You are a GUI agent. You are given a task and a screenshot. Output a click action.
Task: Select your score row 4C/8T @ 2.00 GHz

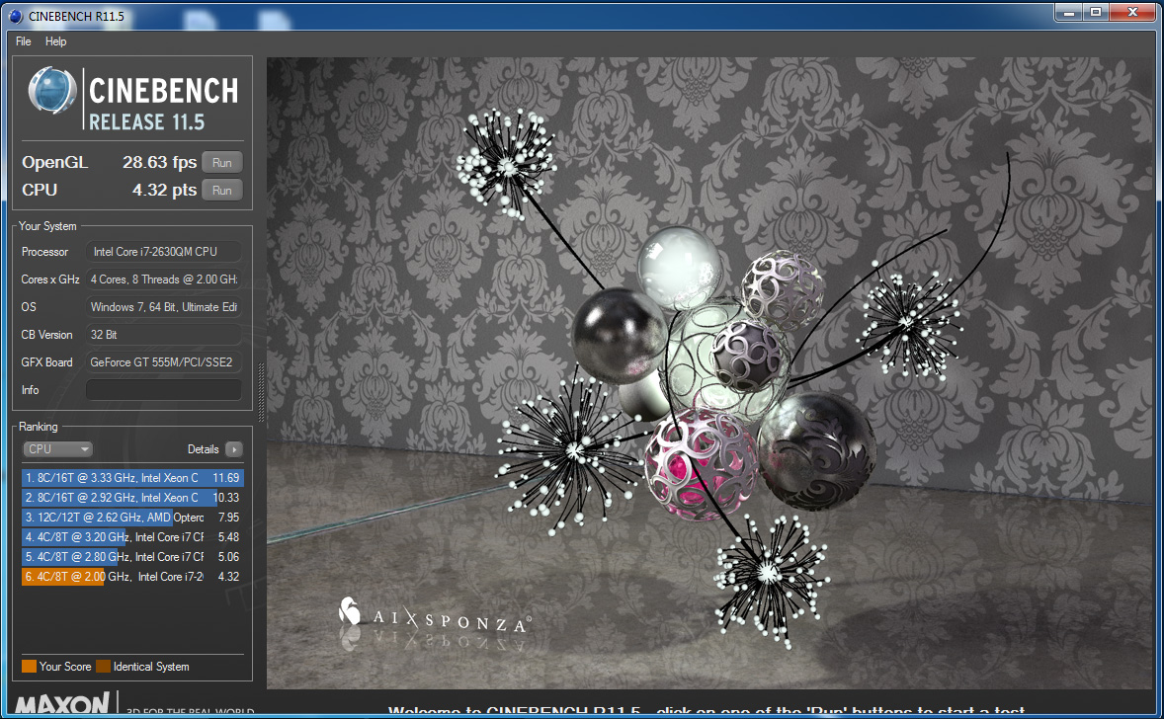coord(132,577)
